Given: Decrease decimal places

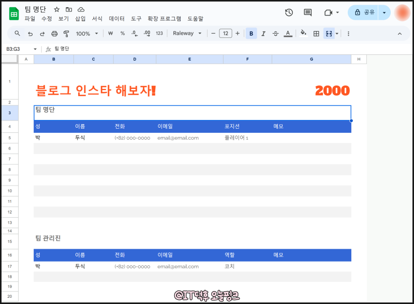Looking at the screenshot, I should [135, 33].
